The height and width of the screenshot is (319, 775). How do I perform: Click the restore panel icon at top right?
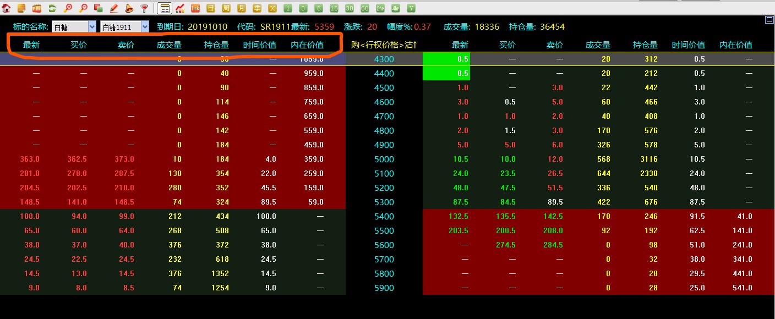pyautogui.click(x=769, y=20)
